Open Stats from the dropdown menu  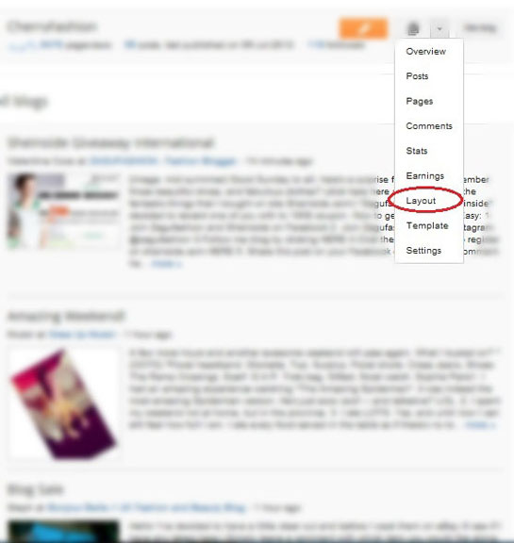tap(417, 151)
